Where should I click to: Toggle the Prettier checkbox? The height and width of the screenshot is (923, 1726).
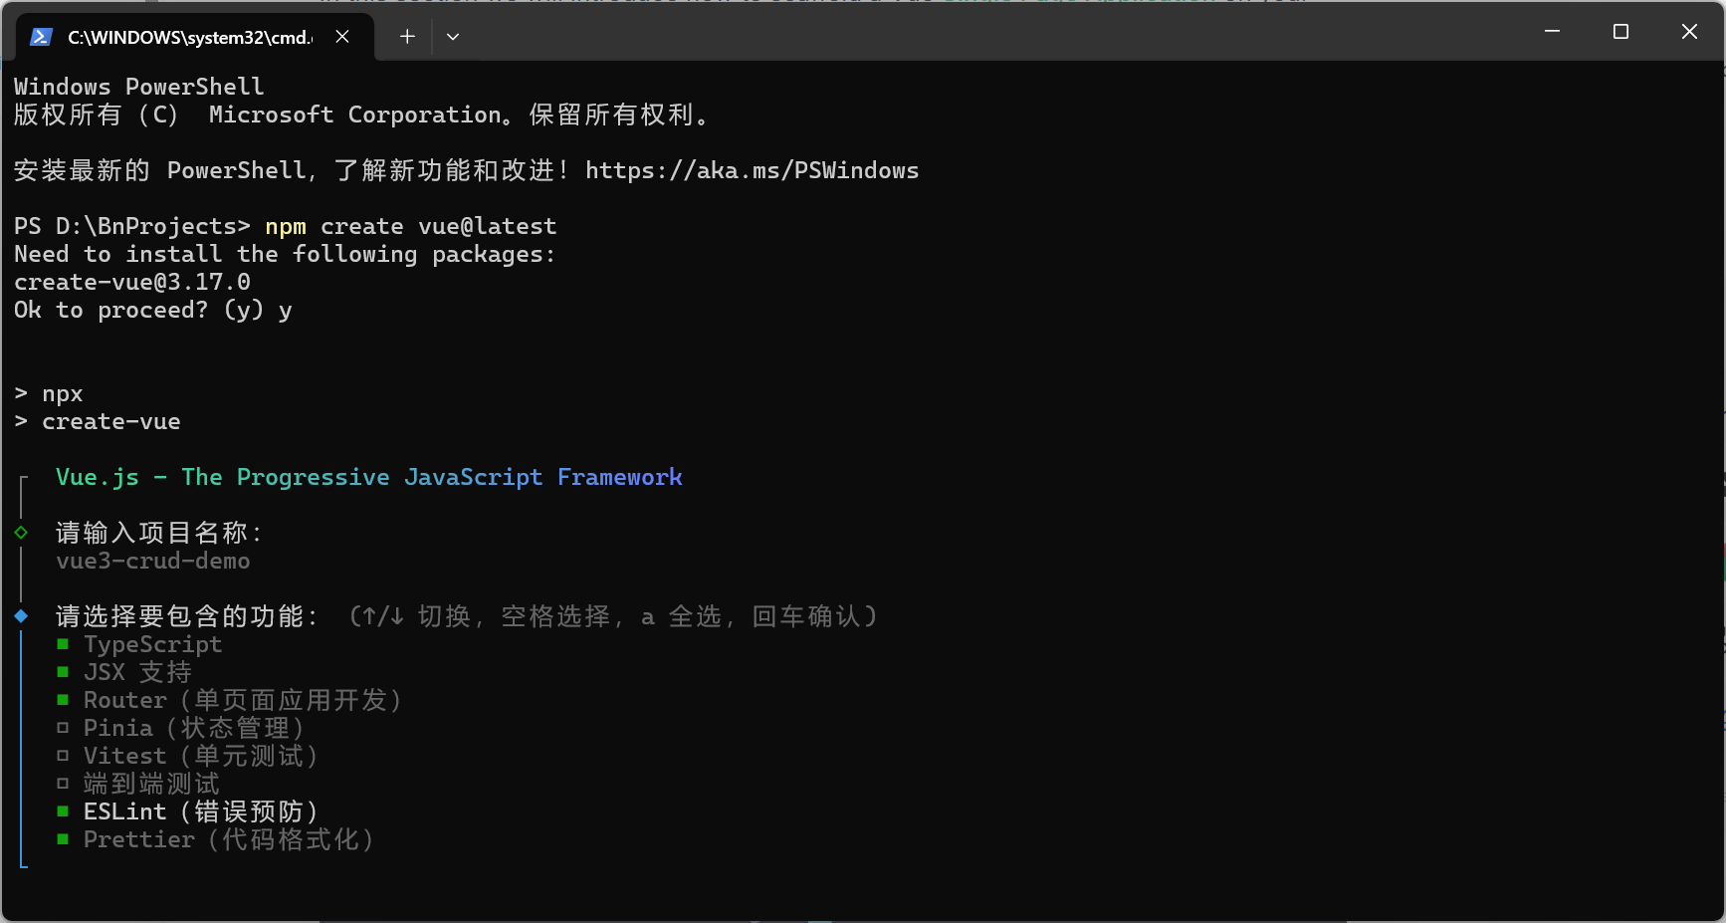pos(63,839)
